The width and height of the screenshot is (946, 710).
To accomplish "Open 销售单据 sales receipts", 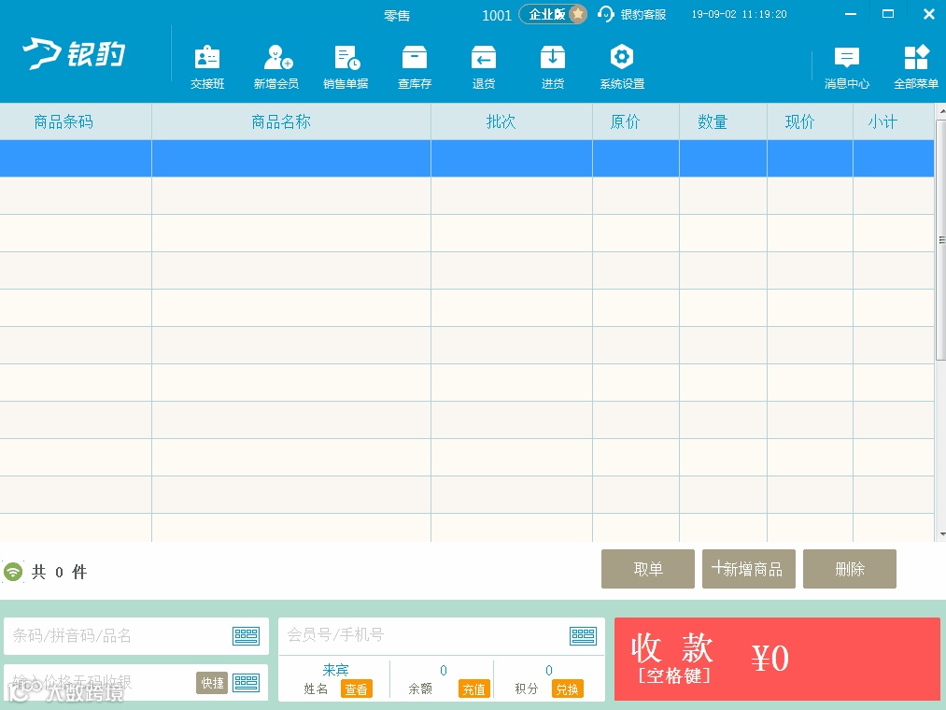I will [x=346, y=67].
